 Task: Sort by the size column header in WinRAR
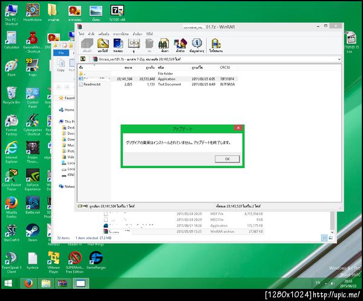pos(122,68)
